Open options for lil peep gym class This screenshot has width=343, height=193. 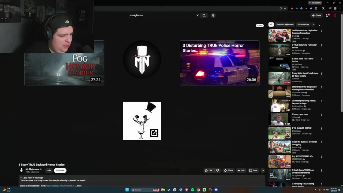tap(321, 115)
